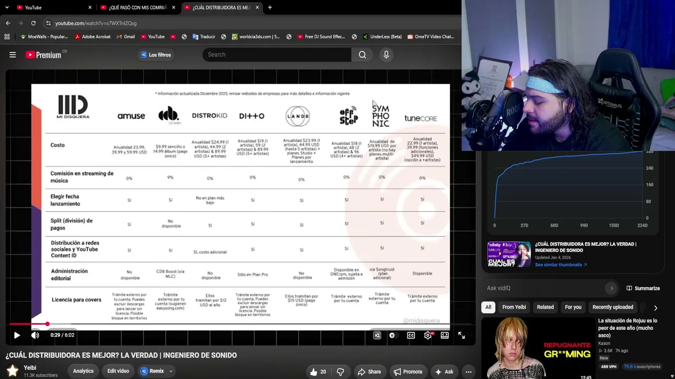Open the Yeibi channel name link
Screen dimensions: 675x379
click(30, 368)
